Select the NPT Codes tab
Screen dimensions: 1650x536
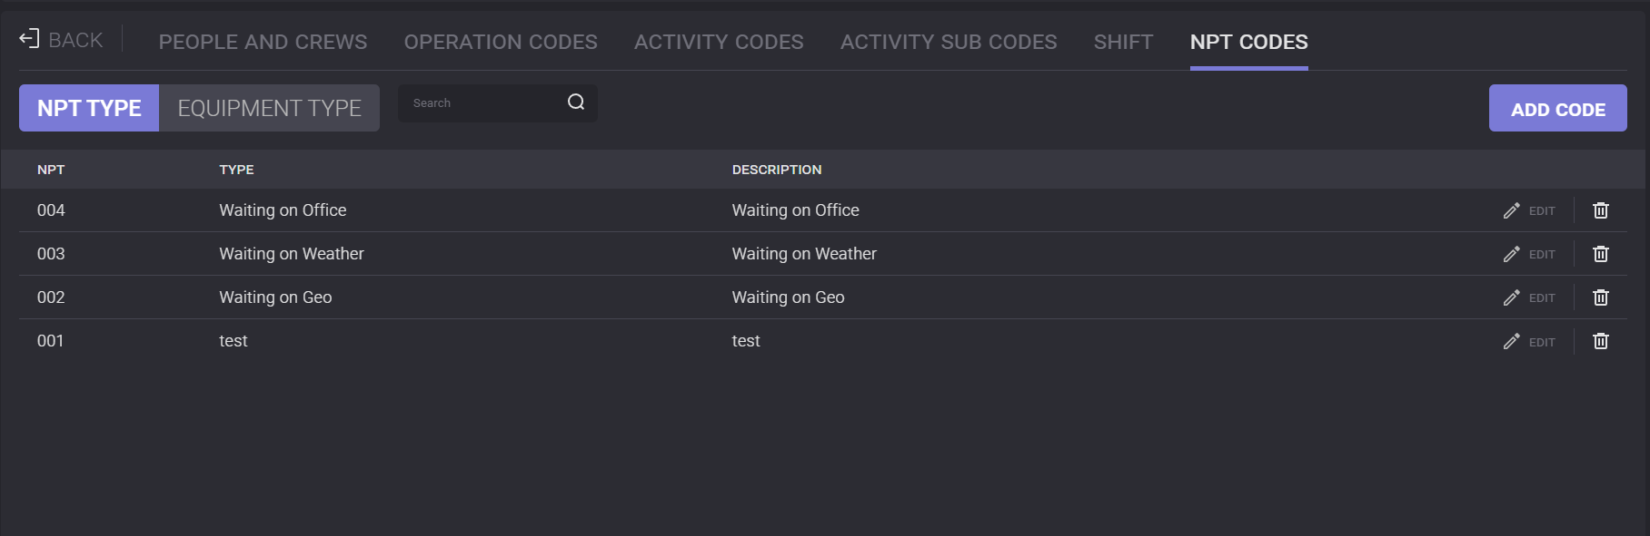[x=1248, y=42]
